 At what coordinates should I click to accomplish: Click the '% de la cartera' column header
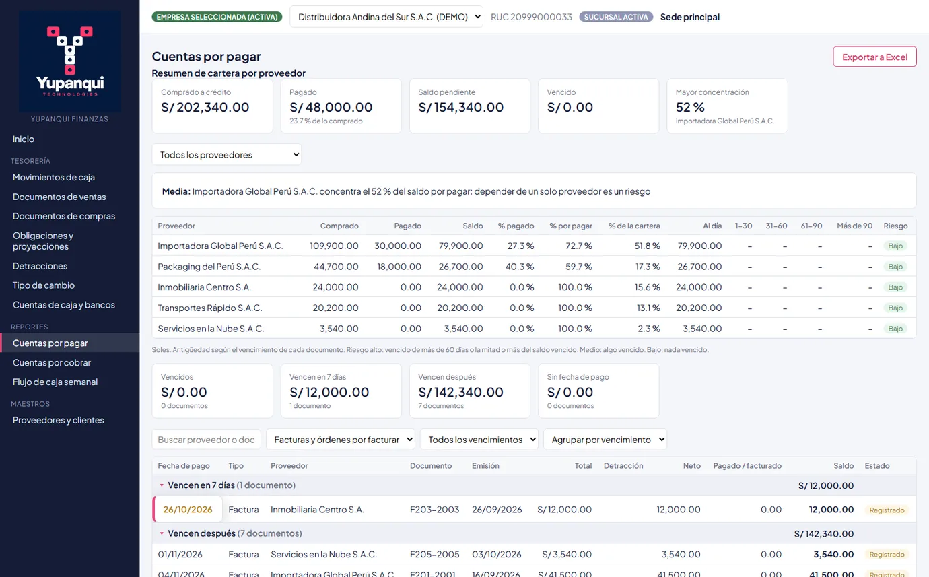[x=634, y=226]
